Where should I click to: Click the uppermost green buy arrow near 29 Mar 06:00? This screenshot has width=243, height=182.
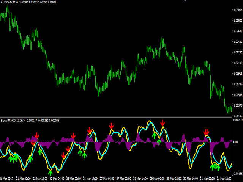click(154, 135)
